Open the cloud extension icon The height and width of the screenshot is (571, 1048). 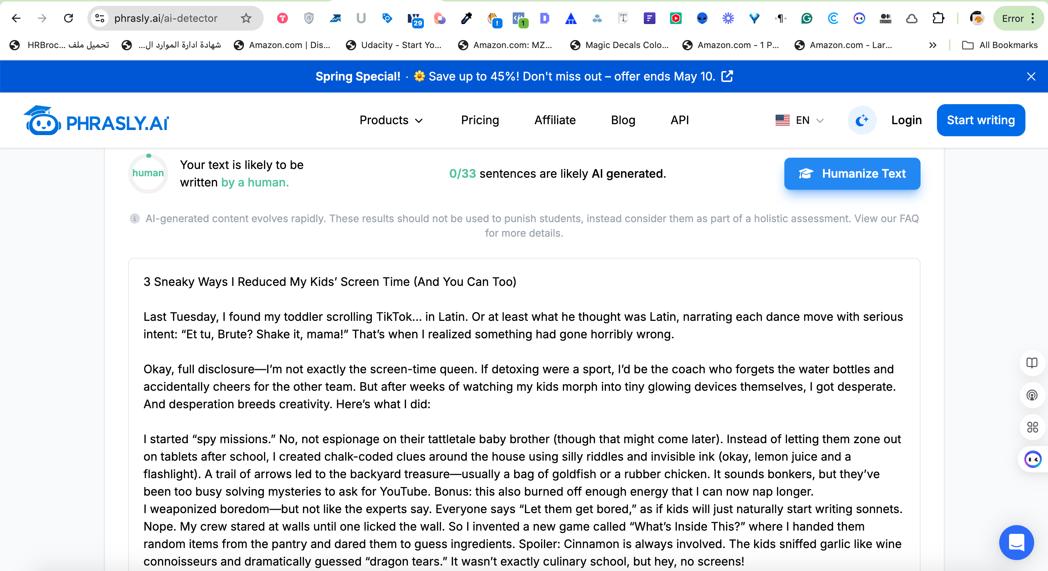(x=912, y=18)
